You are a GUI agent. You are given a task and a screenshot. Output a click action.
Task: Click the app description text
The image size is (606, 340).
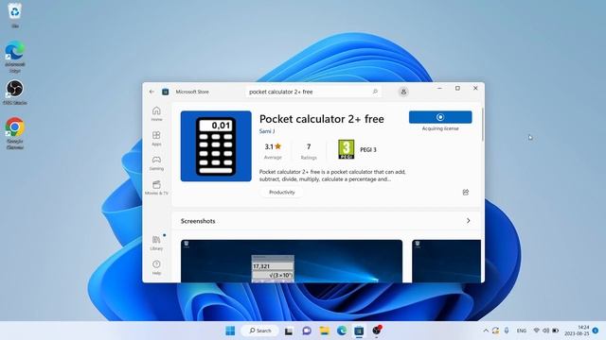pyautogui.click(x=332, y=176)
